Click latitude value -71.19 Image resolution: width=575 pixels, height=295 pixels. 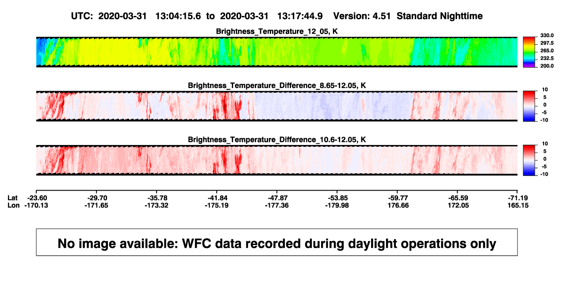[x=518, y=198]
